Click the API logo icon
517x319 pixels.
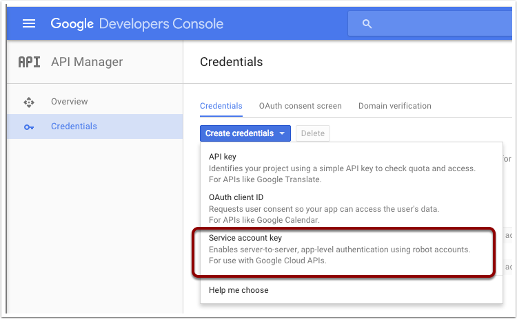(30, 62)
